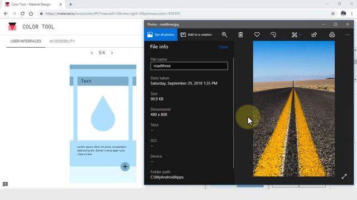The height and width of the screenshot is (200, 357).
Task: Close the Color Tool browser tab
Action: click(61, 4)
